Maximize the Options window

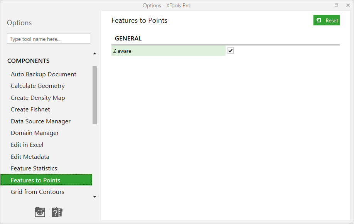point(336,5)
